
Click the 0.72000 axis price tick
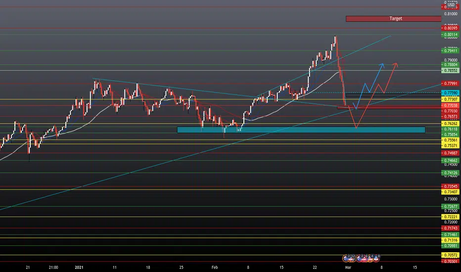(x=451, y=223)
